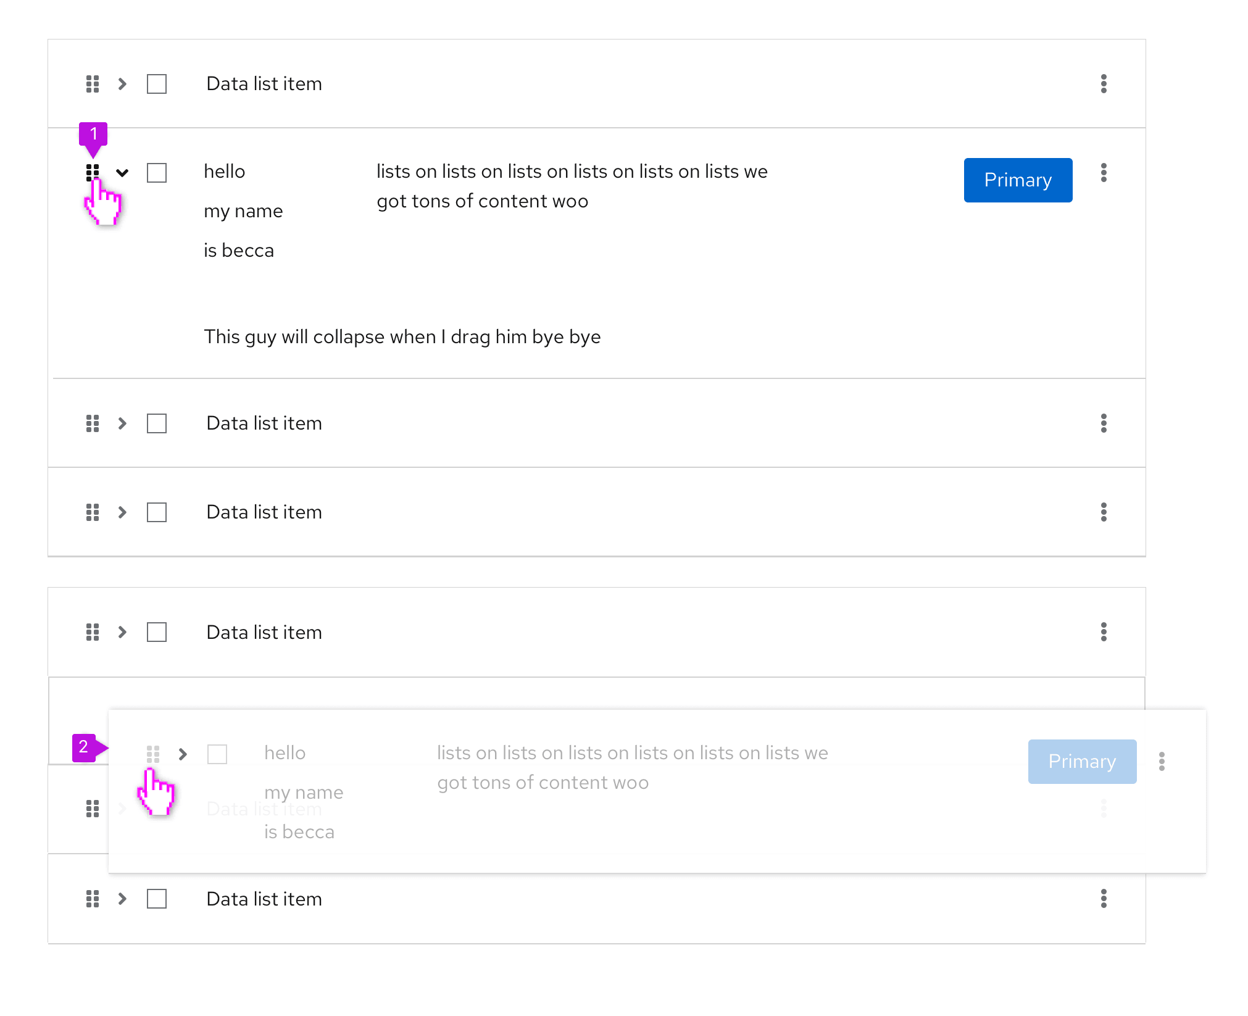The height and width of the screenshot is (1016, 1248).
Task: Expand first Data list item in bottom list
Action: click(122, 632)
